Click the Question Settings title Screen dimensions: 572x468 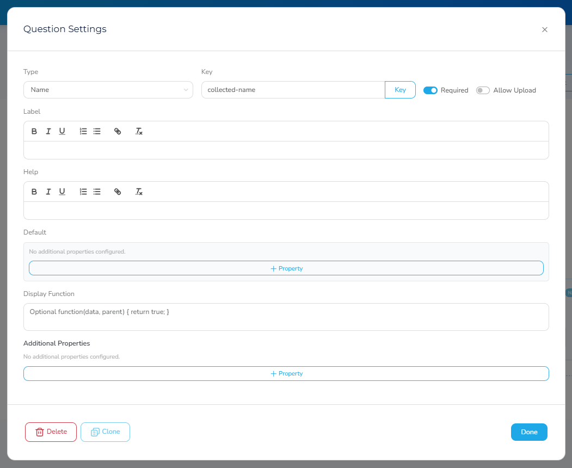(65, 29)
